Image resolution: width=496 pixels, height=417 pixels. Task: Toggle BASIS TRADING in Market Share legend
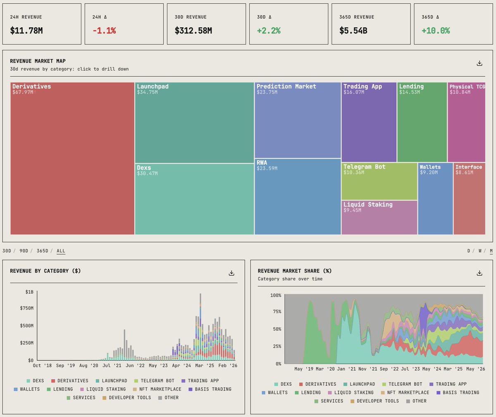(x=458, y=392)
